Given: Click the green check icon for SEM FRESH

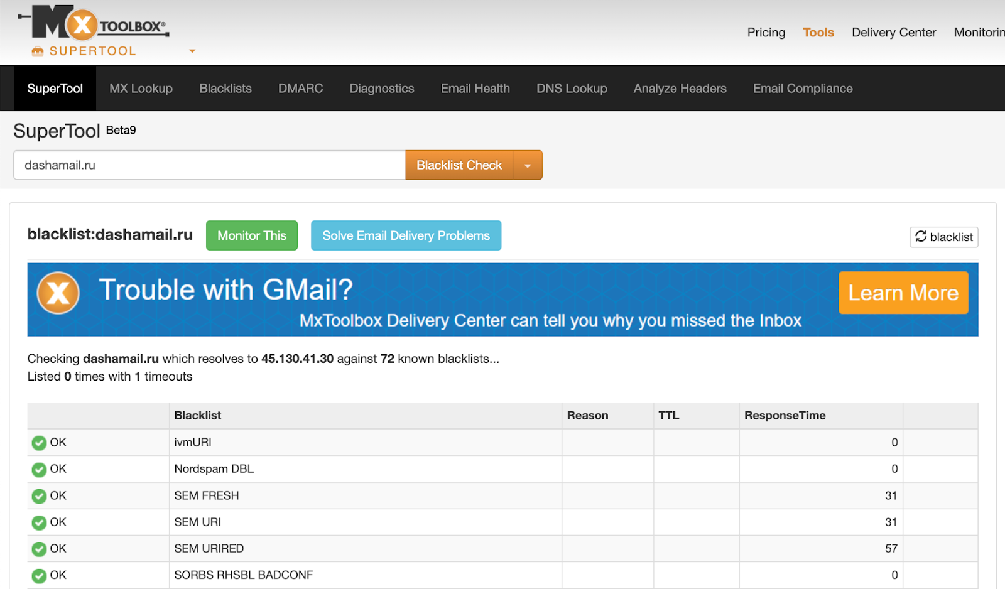Looking at the screenshot, I should pyautogui.click(x=39, y=496).
